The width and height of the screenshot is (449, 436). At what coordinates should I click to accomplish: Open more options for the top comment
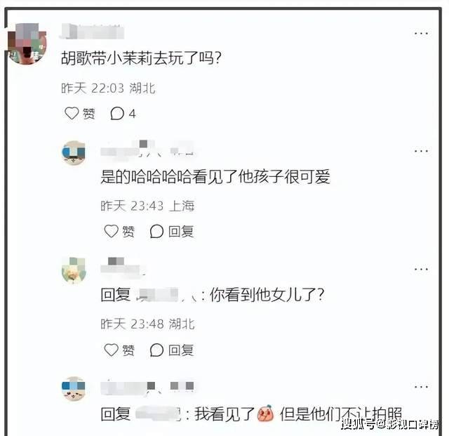tap(421, 34)
